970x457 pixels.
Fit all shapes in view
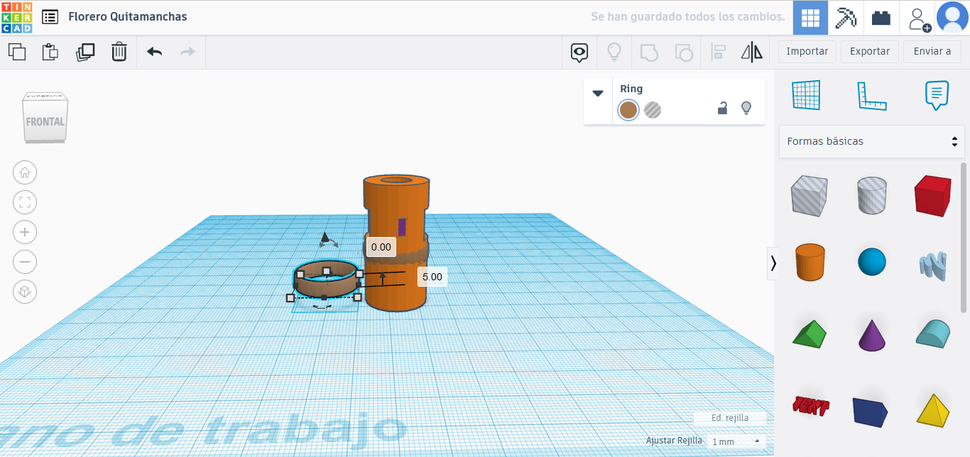tap(25, 202)
